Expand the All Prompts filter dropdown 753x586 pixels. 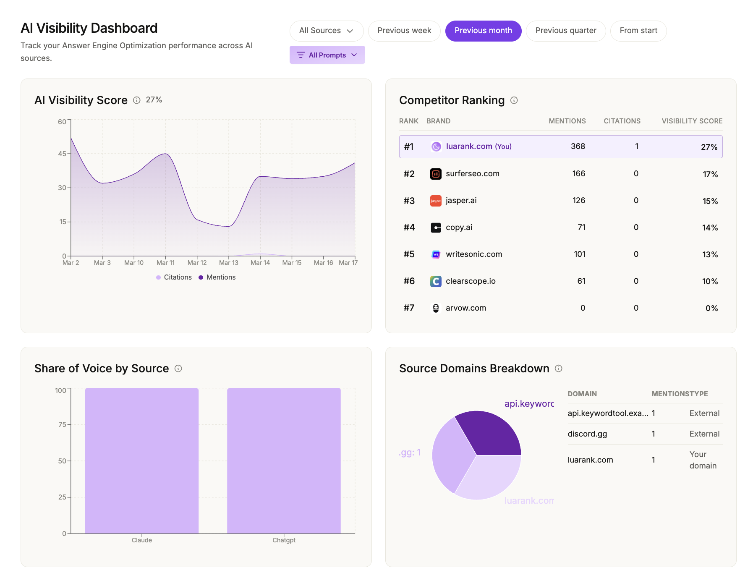click(327, 55)
